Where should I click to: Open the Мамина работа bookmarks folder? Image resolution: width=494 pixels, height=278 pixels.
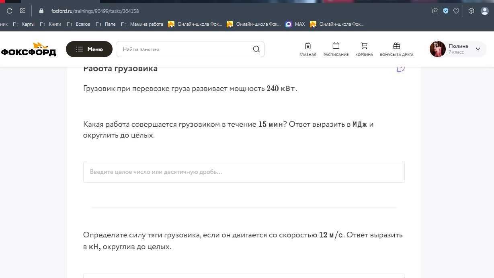point(142,24)
